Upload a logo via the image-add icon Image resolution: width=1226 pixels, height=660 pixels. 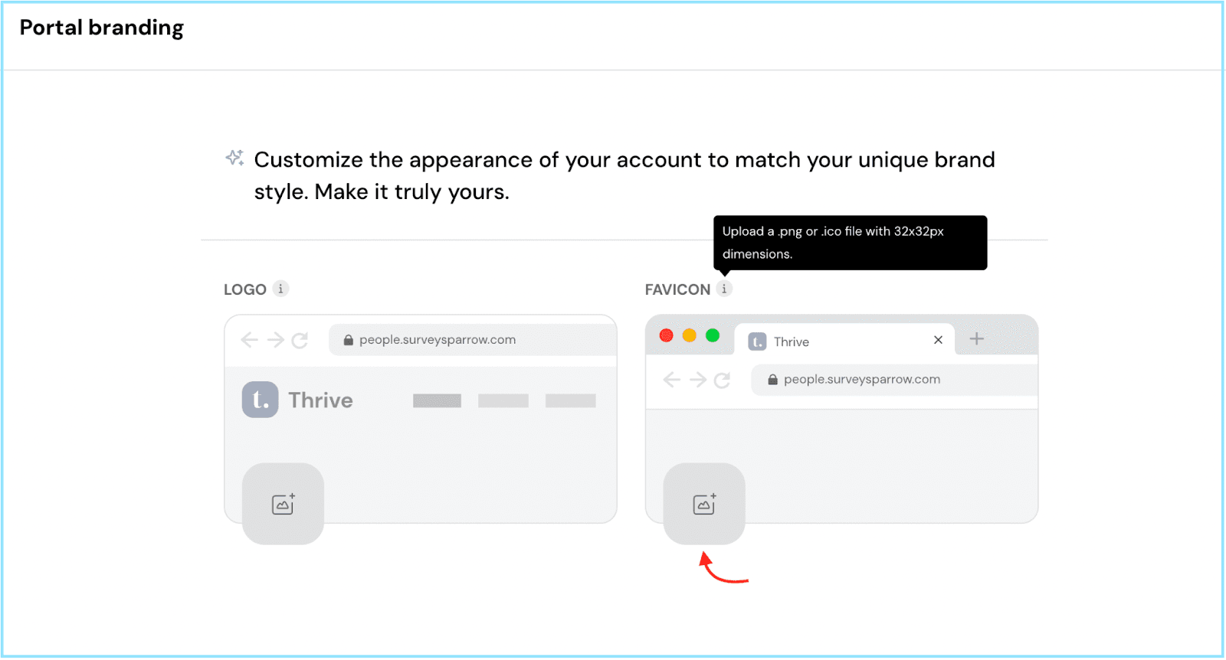[283, 504]
